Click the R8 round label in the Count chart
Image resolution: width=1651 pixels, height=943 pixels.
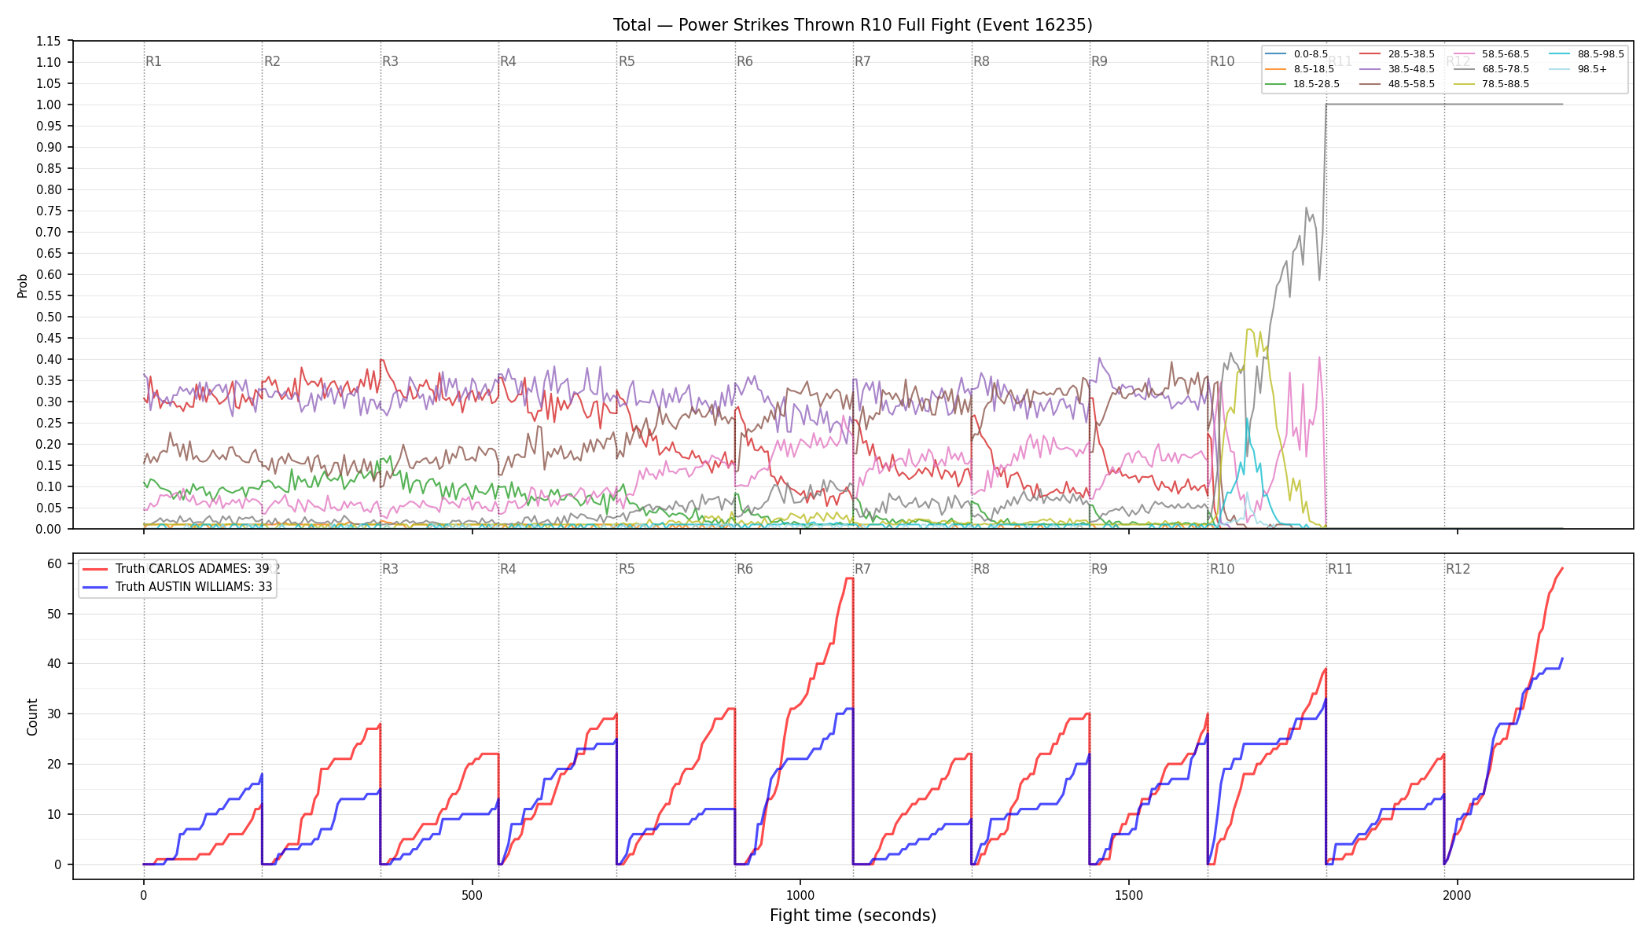pyautogui.click(x=982, y=569)
